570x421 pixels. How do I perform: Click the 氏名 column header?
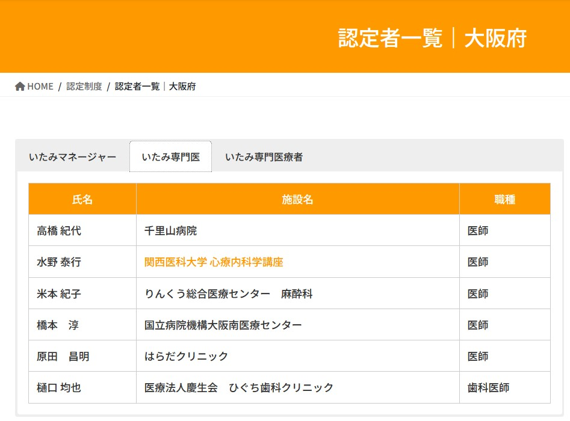pyautogui.click(x=82, y=199)
